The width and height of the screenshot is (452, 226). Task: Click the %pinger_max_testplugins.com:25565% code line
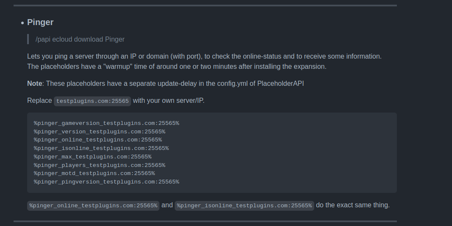point(92,157)
